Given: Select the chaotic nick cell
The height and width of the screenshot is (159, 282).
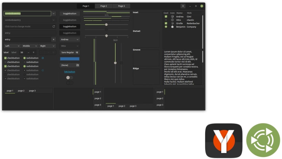Looking at the screenshot, I should (x=190, y=20).
